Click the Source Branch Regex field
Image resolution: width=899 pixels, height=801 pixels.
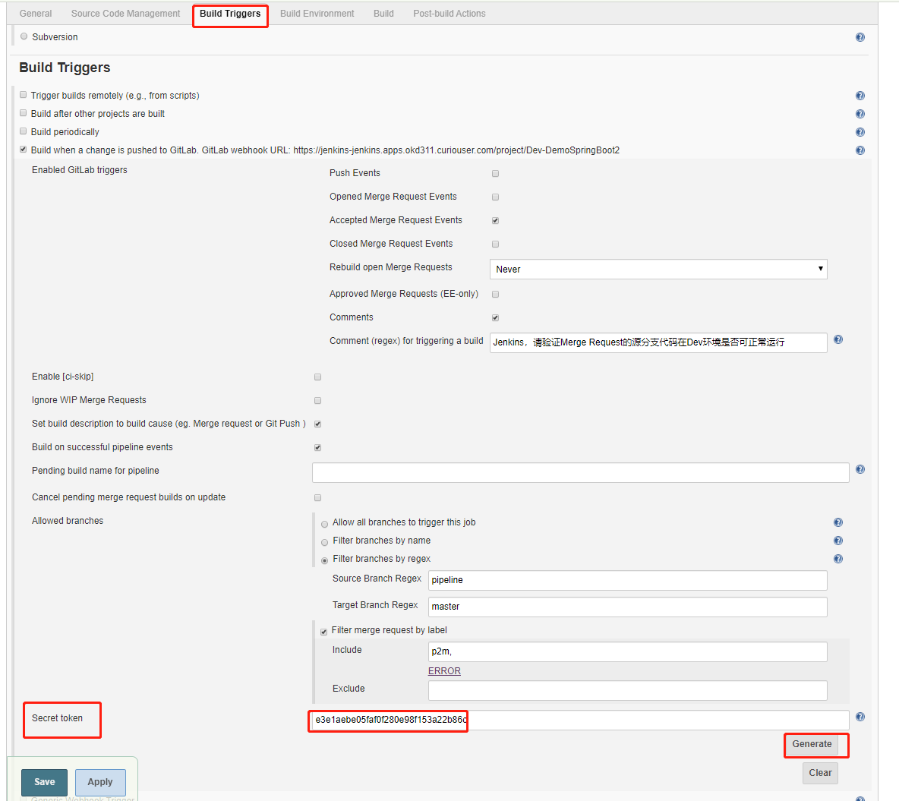coord(627,579)
